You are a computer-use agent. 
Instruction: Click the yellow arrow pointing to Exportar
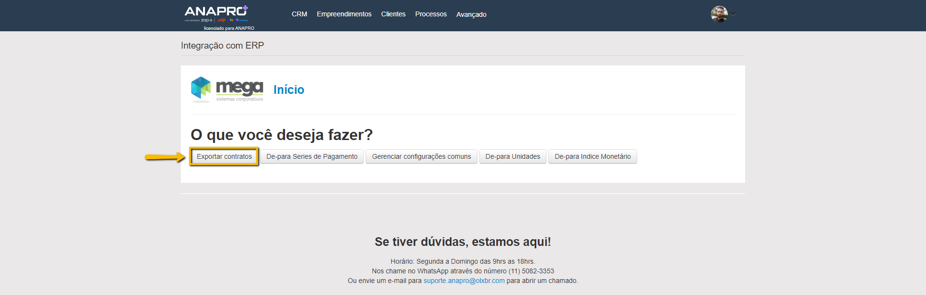pos(164,157)
